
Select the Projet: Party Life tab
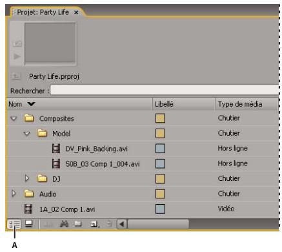click(x=43, y=12)
